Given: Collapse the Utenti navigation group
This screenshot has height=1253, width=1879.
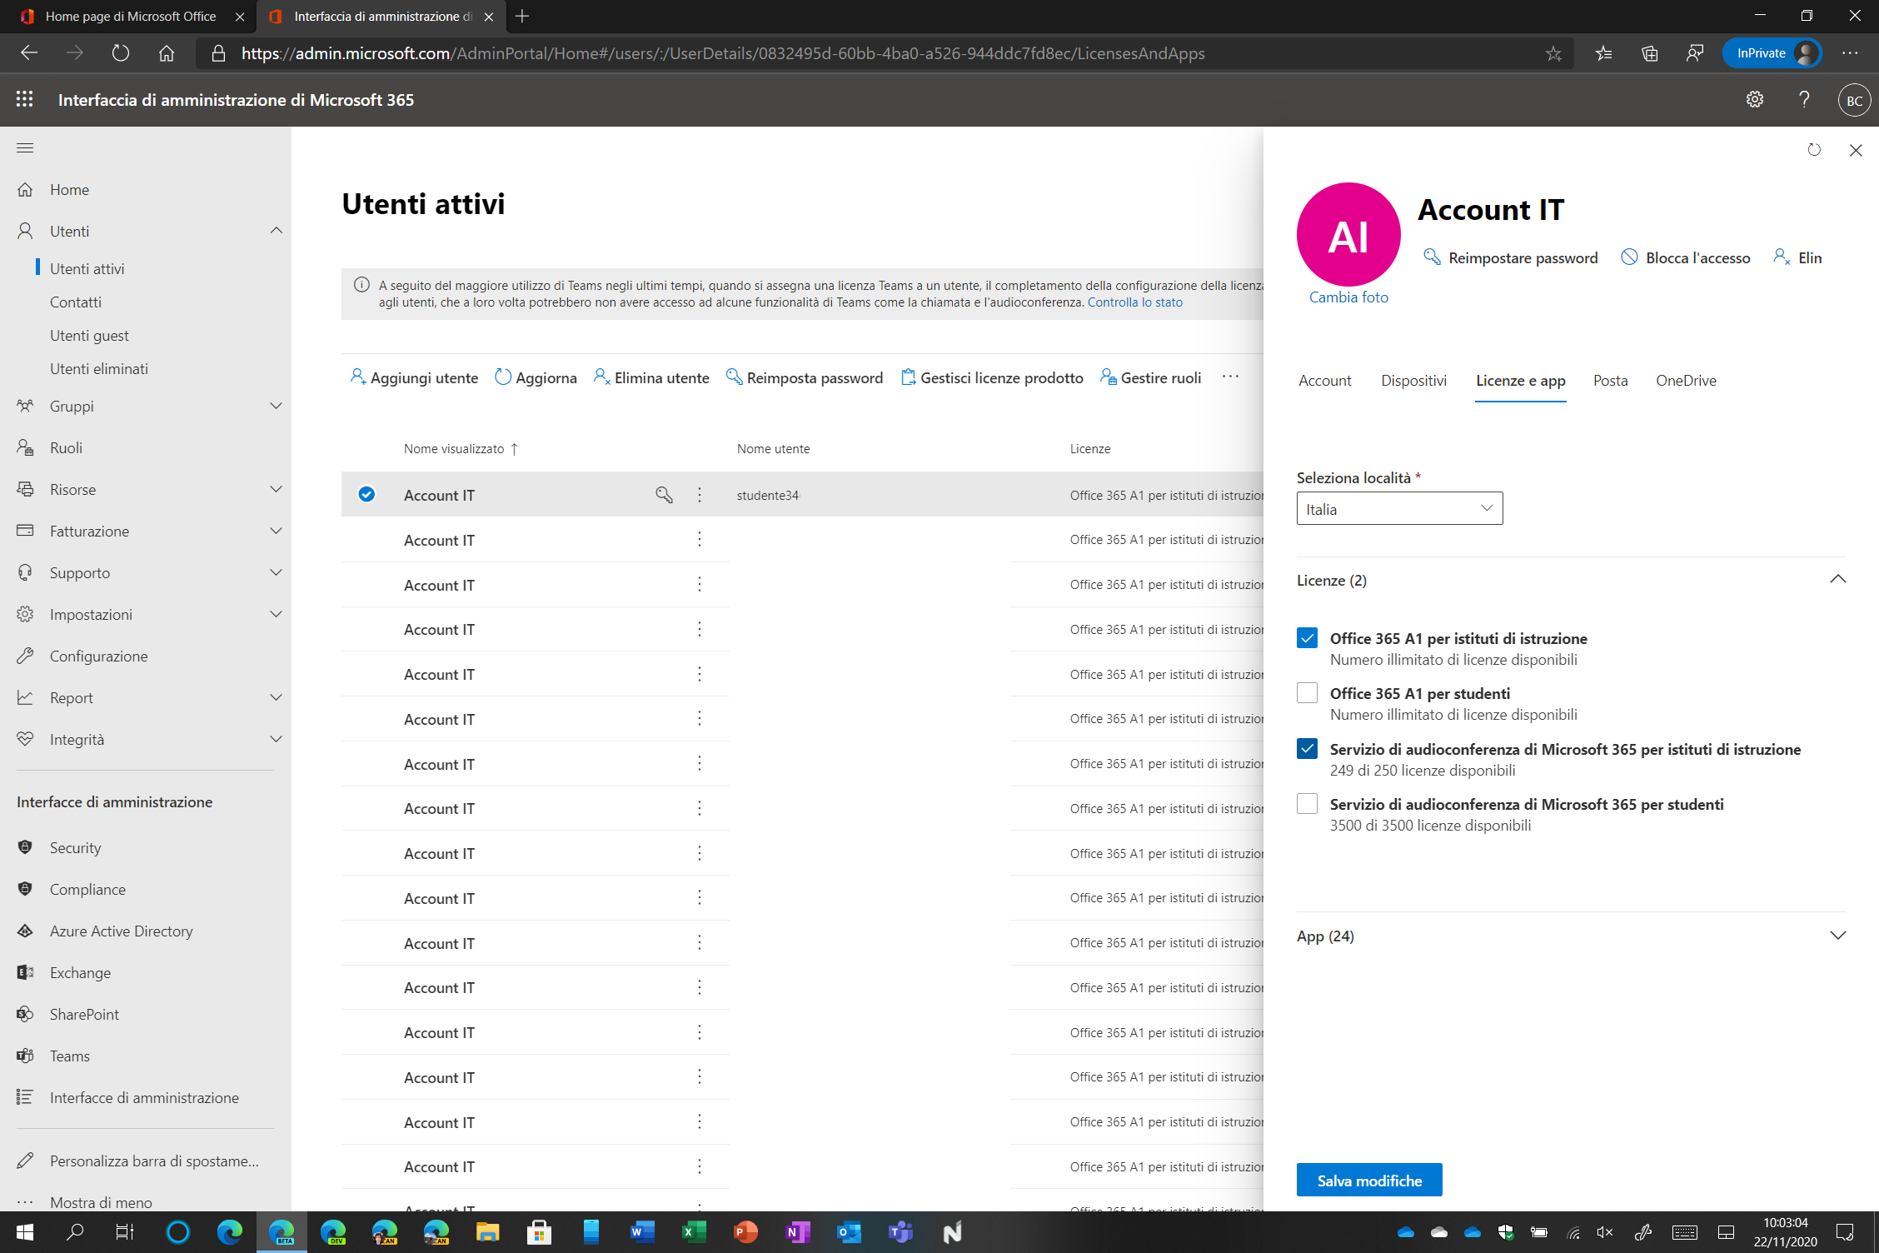Looking at the screenshot, I should point(276,231).
